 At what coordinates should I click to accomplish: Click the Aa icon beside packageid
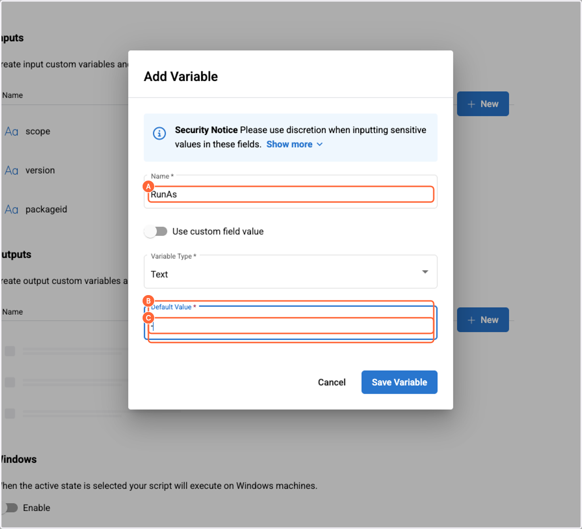pyautogui.click(x=12, y=210)
